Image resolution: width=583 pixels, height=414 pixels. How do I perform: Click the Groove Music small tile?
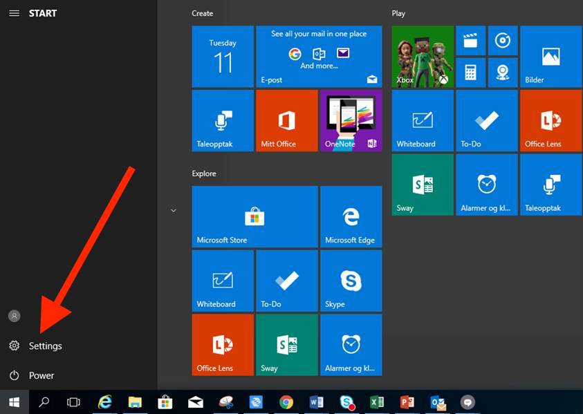[502, 41]
